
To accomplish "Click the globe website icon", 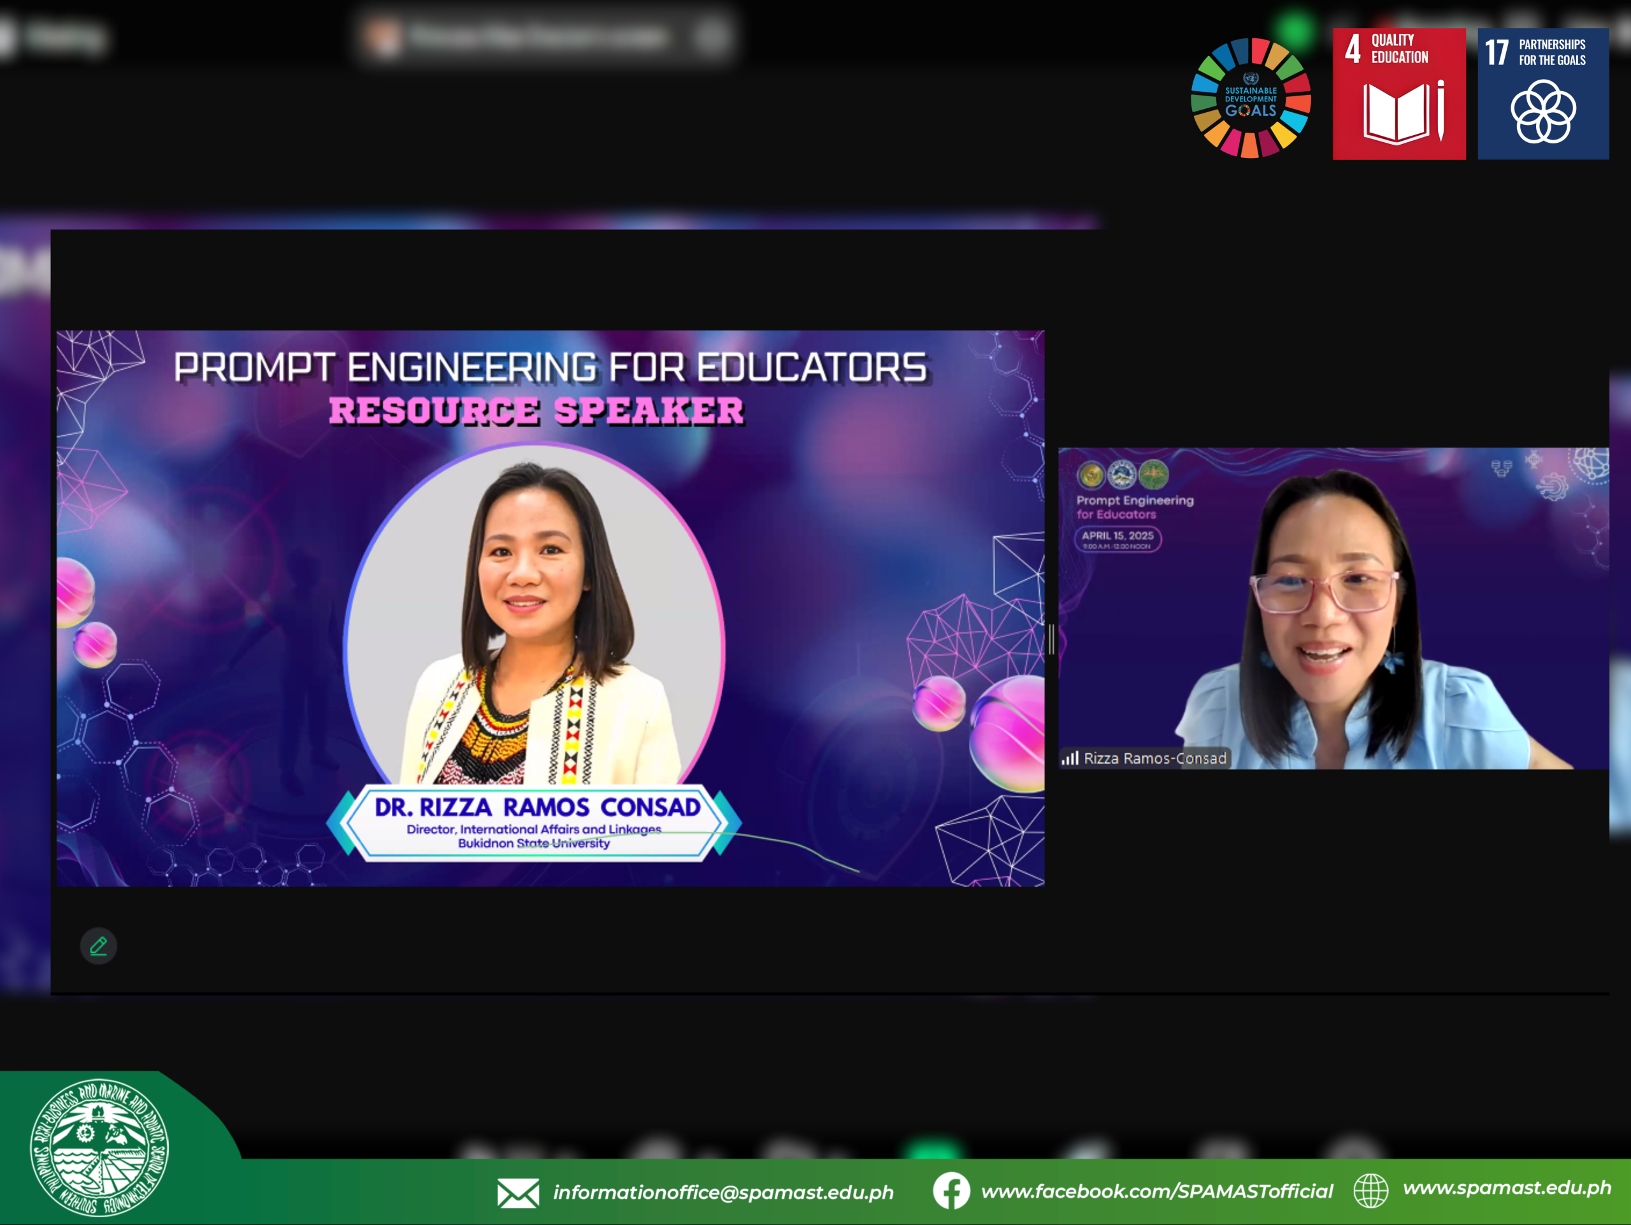I will point(1370,1191).
